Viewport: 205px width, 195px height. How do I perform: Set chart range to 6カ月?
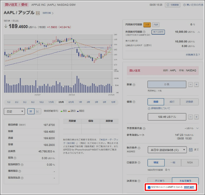[71, 102]
